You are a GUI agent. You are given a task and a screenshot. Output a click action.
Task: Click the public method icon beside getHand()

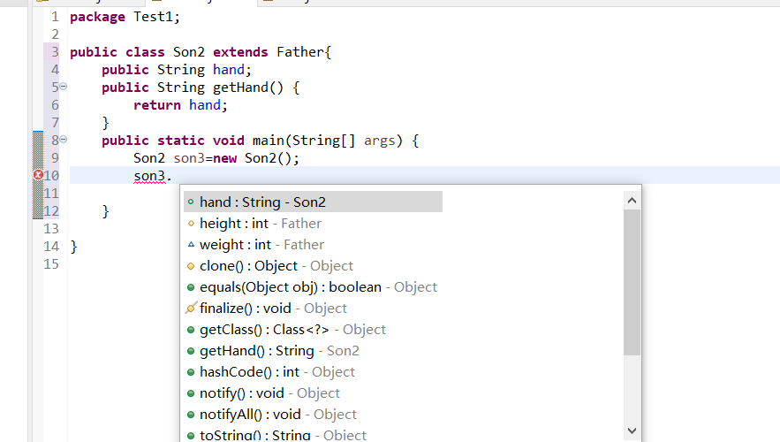click(x=191, y=351)
